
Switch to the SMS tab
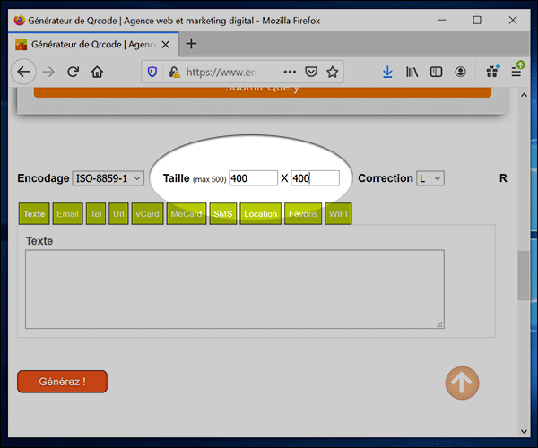point(222,214)
